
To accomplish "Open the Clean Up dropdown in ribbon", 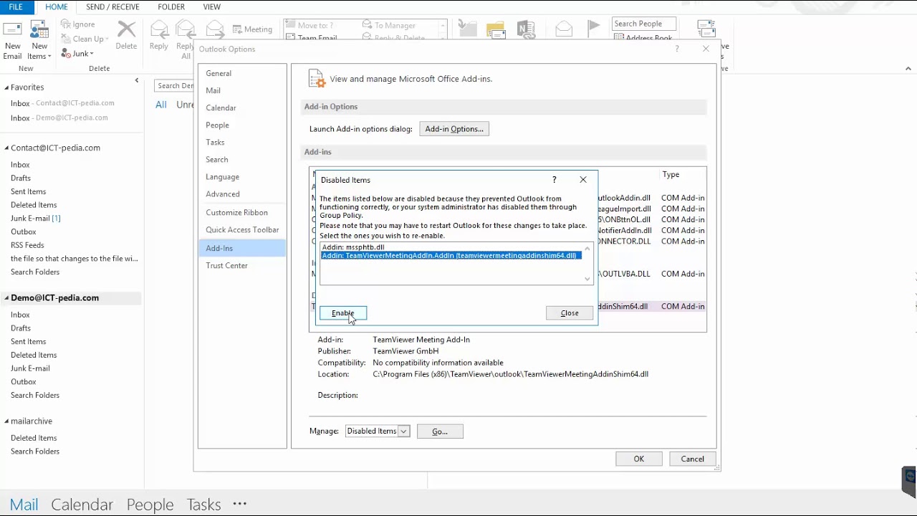I will pyautogui.click(x=85, y=39).
